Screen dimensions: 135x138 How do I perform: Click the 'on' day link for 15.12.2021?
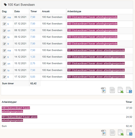point(9,64)
